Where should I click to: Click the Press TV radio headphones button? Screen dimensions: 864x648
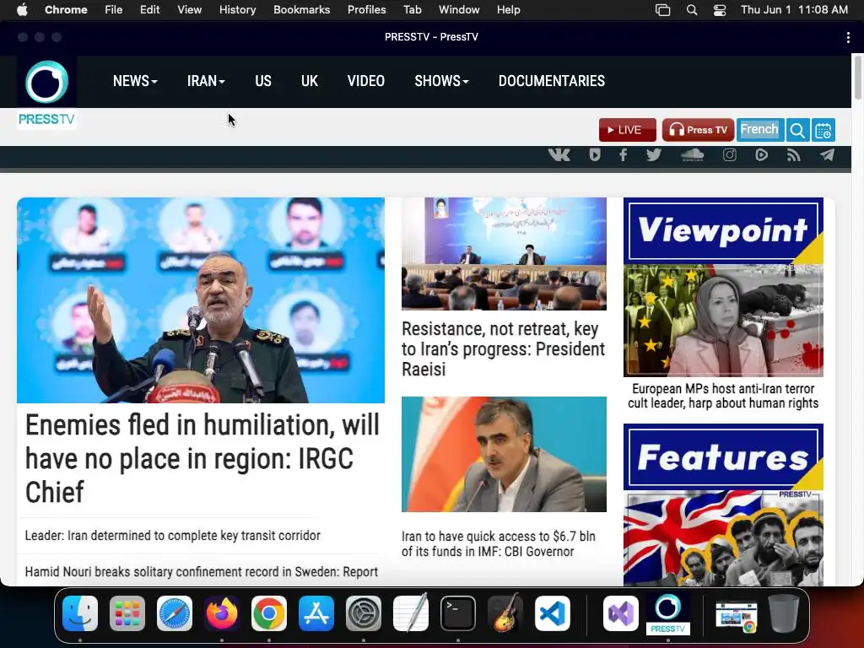point(698,130)
